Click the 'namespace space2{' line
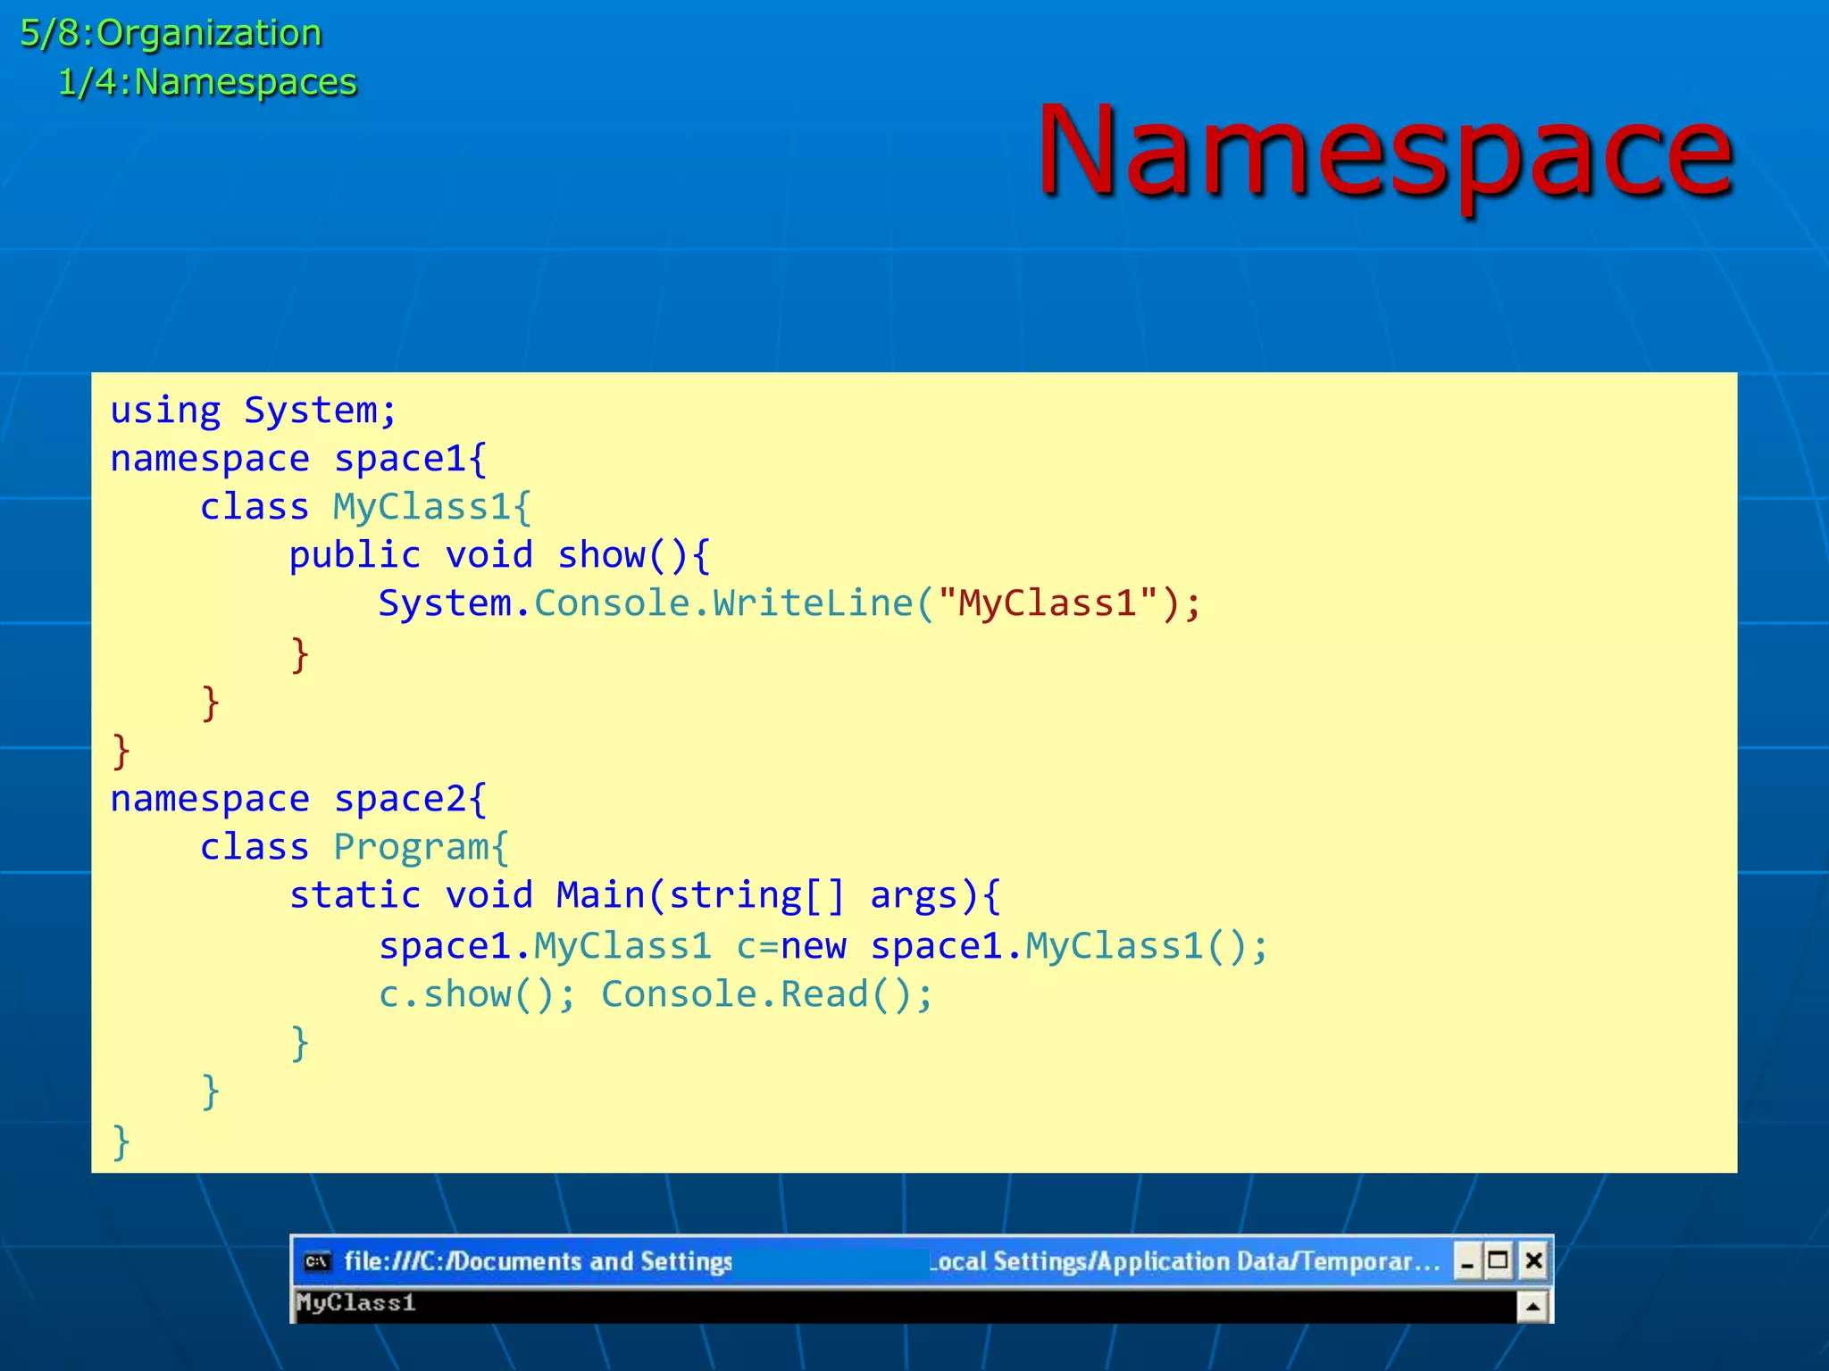This screenshot has height=1371, width=1829. pos(298,799)
